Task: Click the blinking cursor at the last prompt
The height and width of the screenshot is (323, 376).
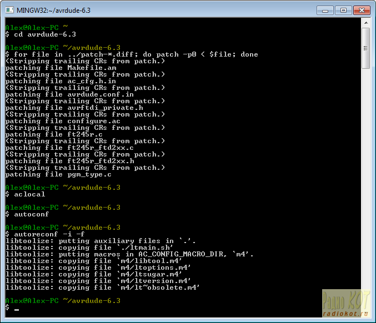Action: 17,308
